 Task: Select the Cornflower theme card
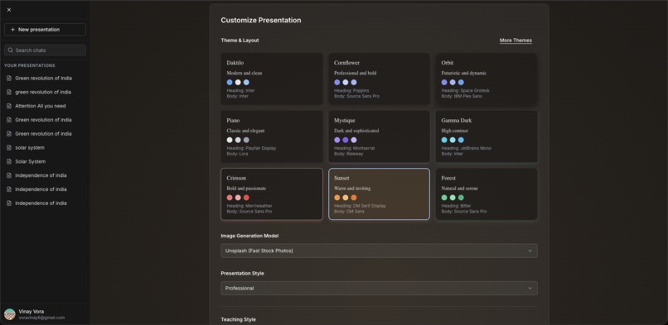(379, 79)
